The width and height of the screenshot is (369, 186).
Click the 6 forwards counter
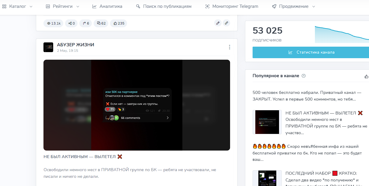pos(86,23)
